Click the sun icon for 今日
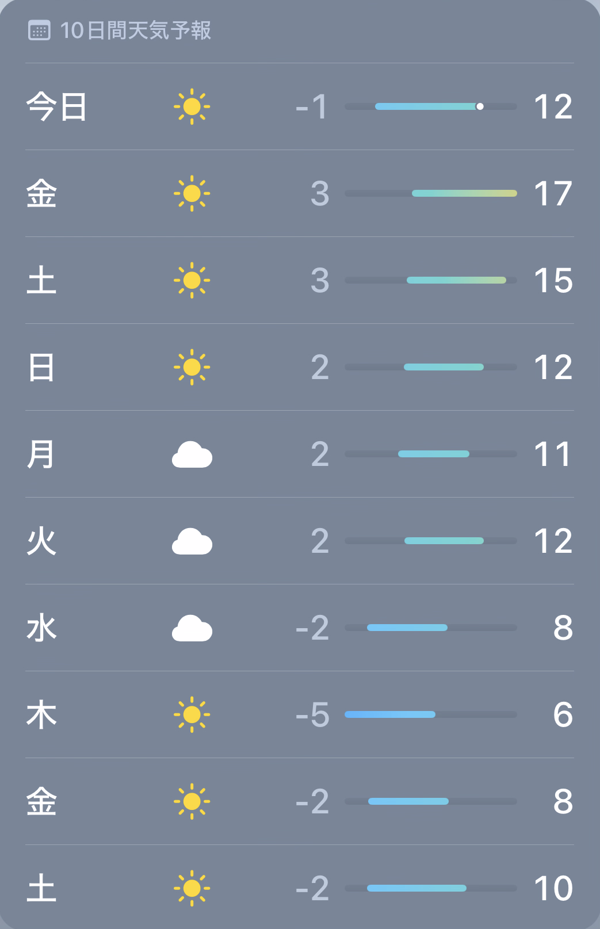 [x=192, y=106]
